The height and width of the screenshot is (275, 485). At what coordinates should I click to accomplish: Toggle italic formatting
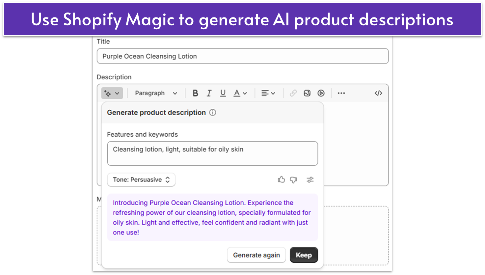[209, 93]
